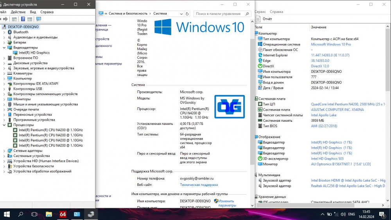Image resolution: width=391 pixels, height=220 pixels.
Task: Show hidden system tray icons chevron
Action: [323, 214]
